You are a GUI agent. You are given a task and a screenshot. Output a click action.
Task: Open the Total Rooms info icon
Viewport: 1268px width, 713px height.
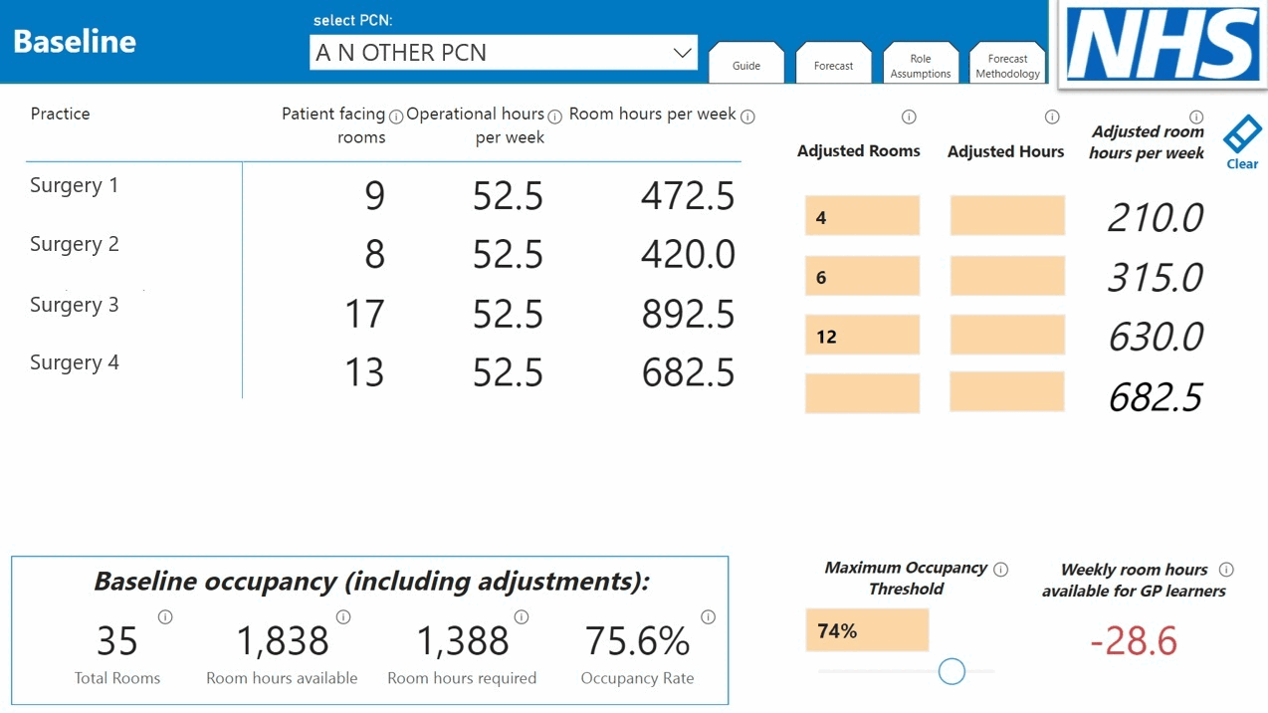tap(165, 617)
